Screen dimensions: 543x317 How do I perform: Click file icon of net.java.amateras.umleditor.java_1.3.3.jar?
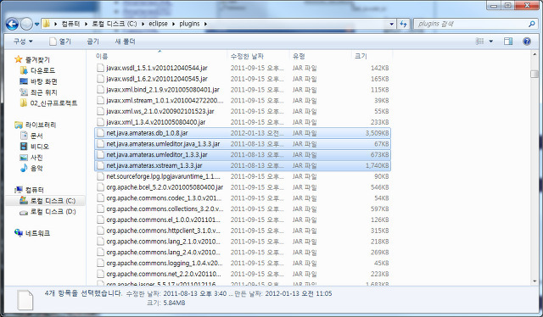(x=100, y=144)
